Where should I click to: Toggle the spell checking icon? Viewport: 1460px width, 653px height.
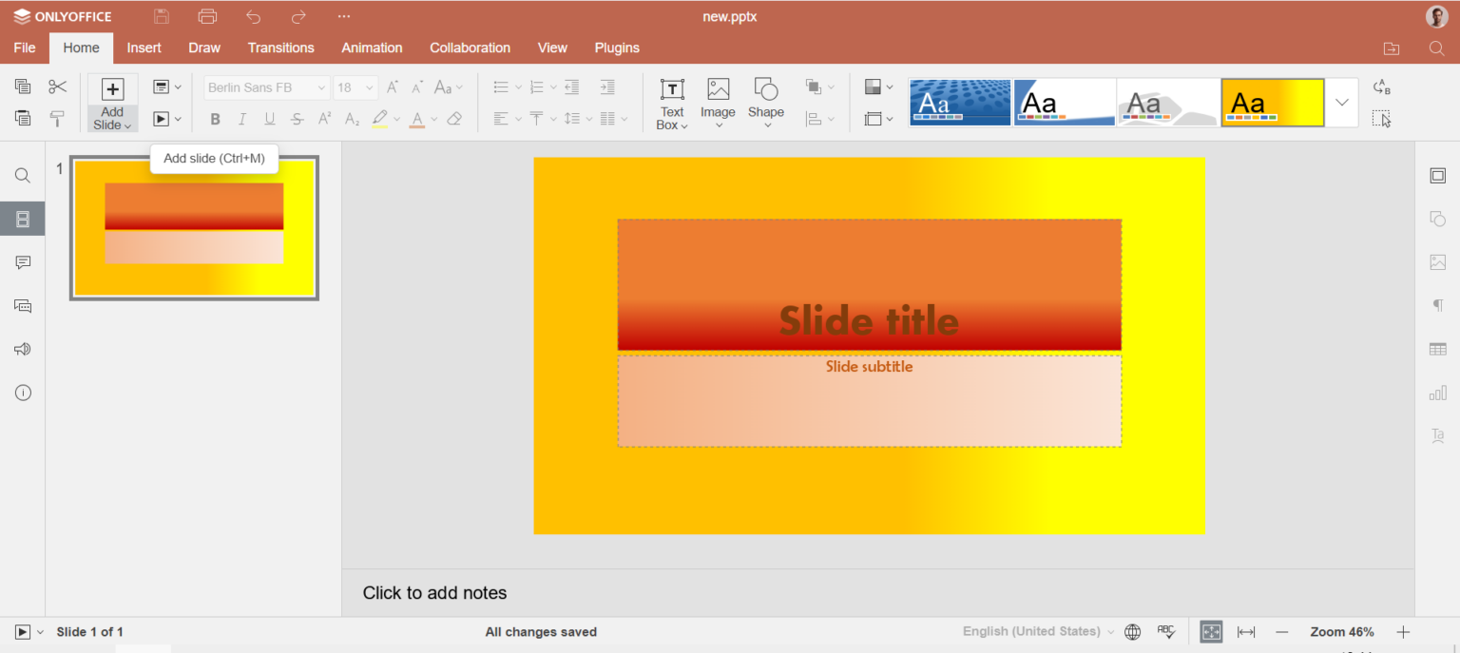pos(1166,632)
